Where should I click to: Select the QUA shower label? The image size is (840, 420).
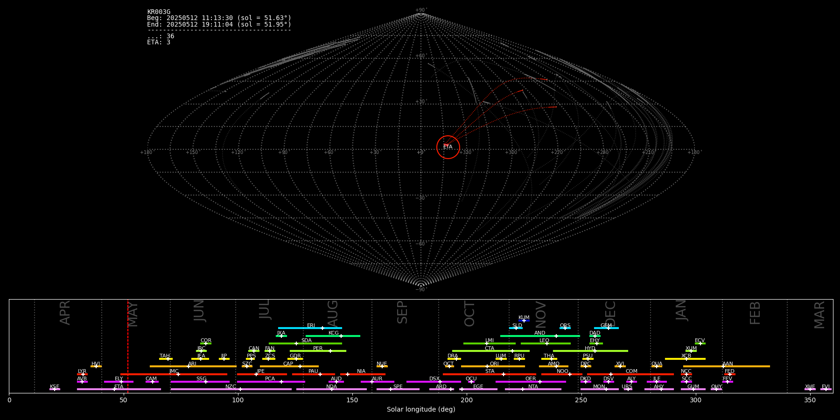click(657, 364)
